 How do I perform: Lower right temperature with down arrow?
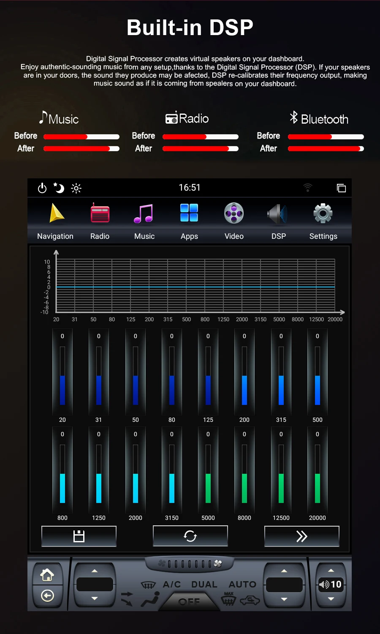(x=284, y=599)
